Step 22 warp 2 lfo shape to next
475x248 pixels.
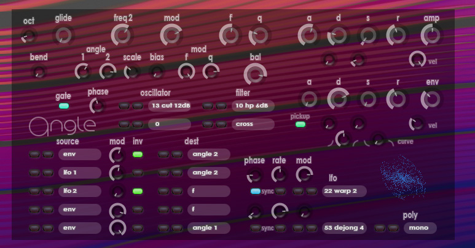click(x=312, y=192)
